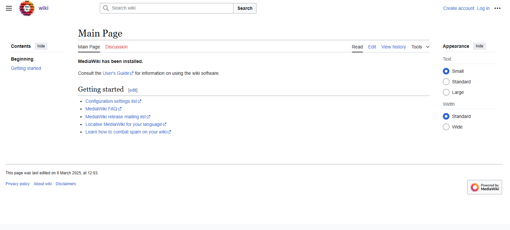The height and width of the screenshot is (230, 510).
Task: Open Learn how to combat spam link
Action: [128, 132]
